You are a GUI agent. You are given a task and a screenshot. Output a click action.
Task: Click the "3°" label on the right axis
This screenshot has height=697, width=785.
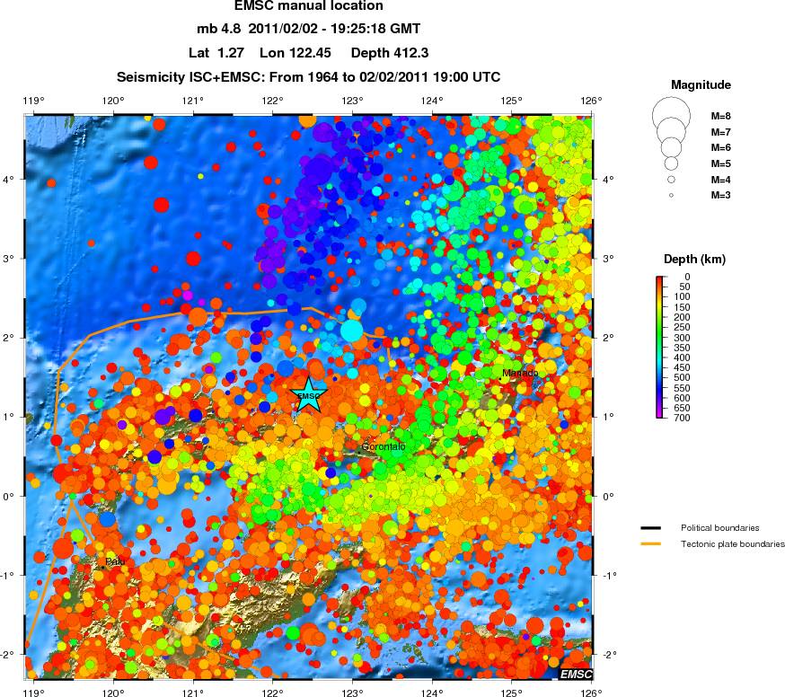pos(608,259)
